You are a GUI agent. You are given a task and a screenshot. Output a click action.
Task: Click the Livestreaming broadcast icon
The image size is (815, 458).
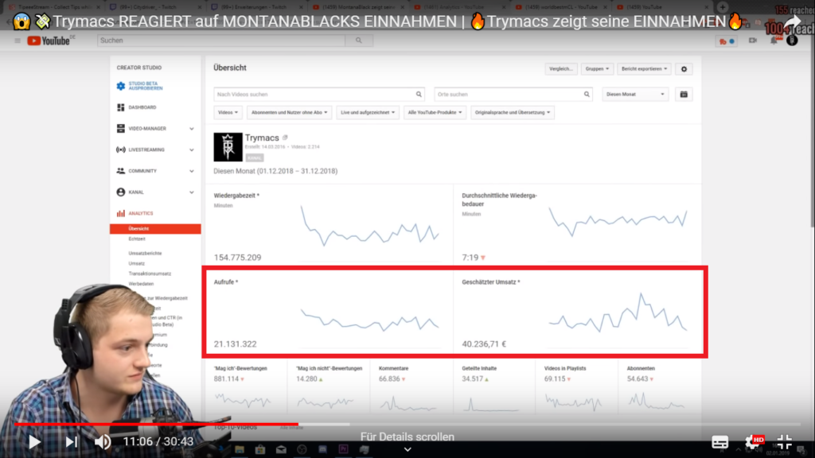121,149
